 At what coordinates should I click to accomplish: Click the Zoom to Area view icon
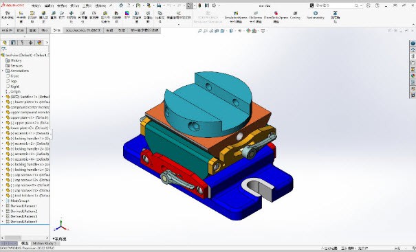(206, 31)
